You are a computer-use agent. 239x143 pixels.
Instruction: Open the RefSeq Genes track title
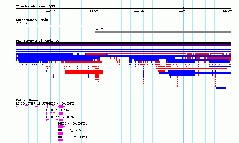click(x=27, y=100)
